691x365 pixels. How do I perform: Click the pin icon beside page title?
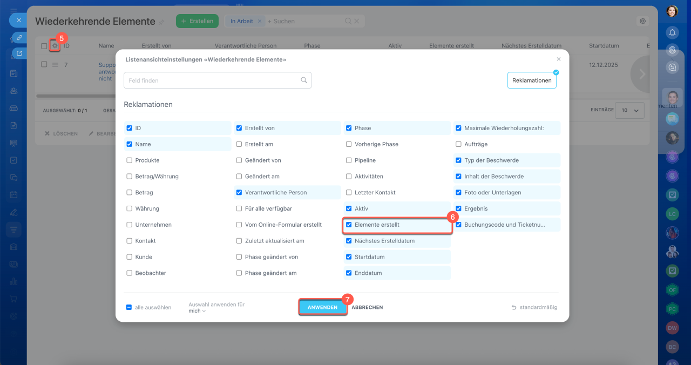pyautogui.click(x=161, y=22)
